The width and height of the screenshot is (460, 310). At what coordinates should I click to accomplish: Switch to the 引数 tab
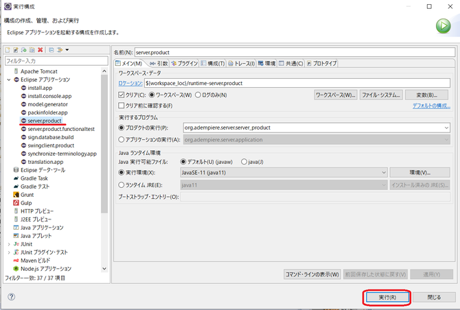[159, 63]
